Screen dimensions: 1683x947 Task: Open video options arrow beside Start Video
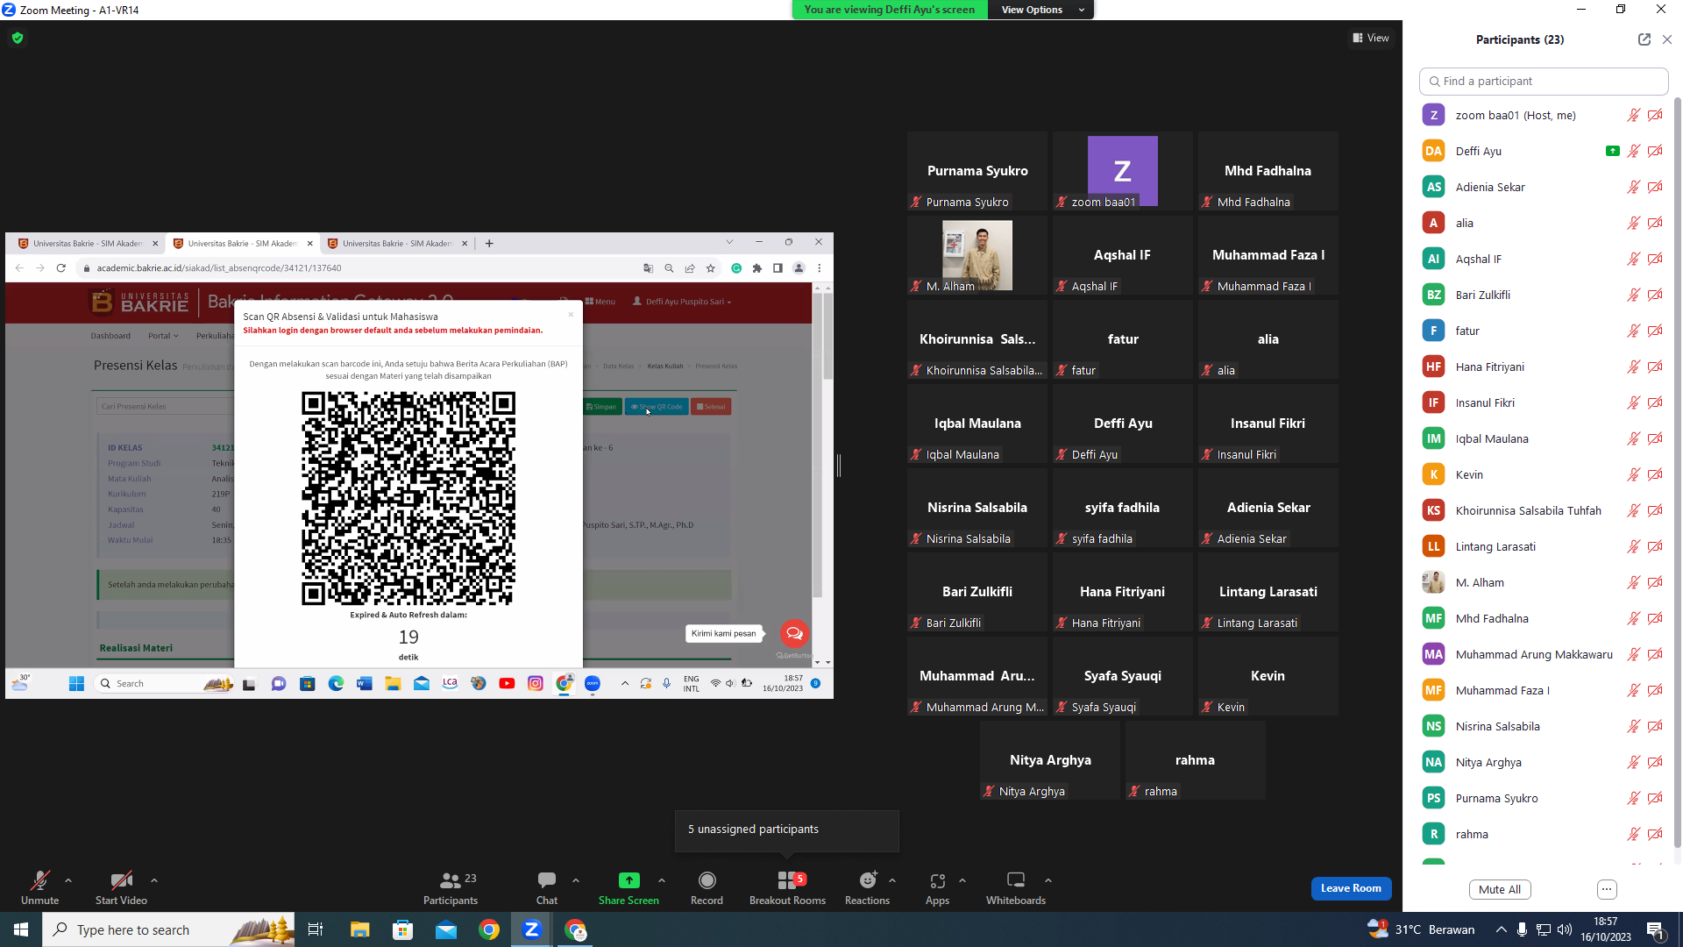(x=154, y=880)
